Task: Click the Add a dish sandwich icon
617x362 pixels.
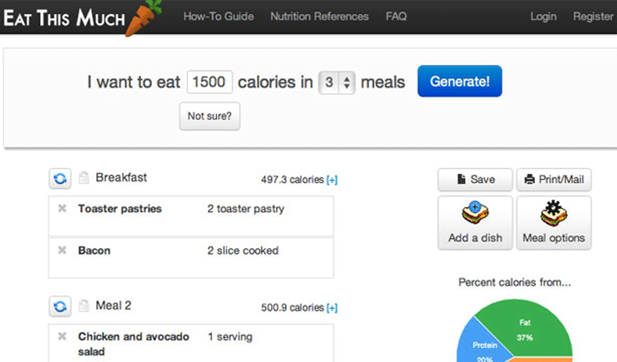Action: (x=475, y=213)
